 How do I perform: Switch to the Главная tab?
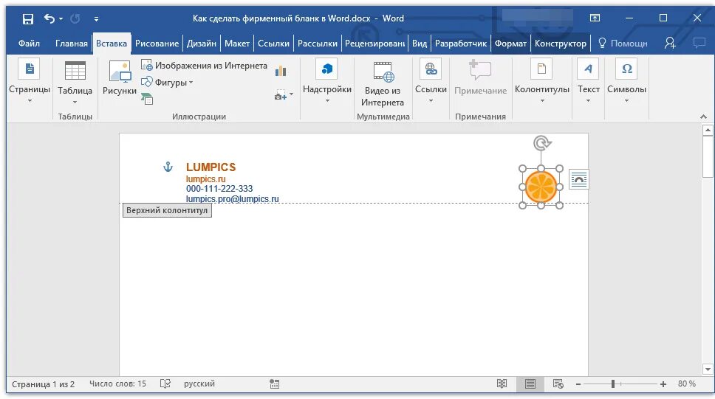coord(71,44)
